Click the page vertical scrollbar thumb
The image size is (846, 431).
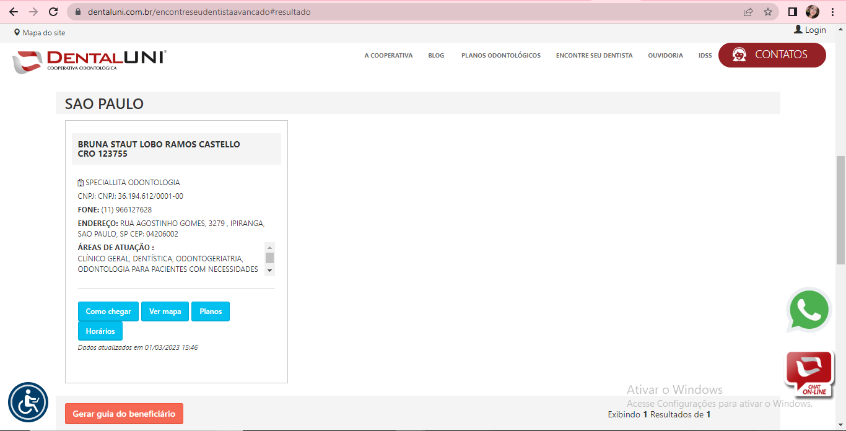pos(840,209)
